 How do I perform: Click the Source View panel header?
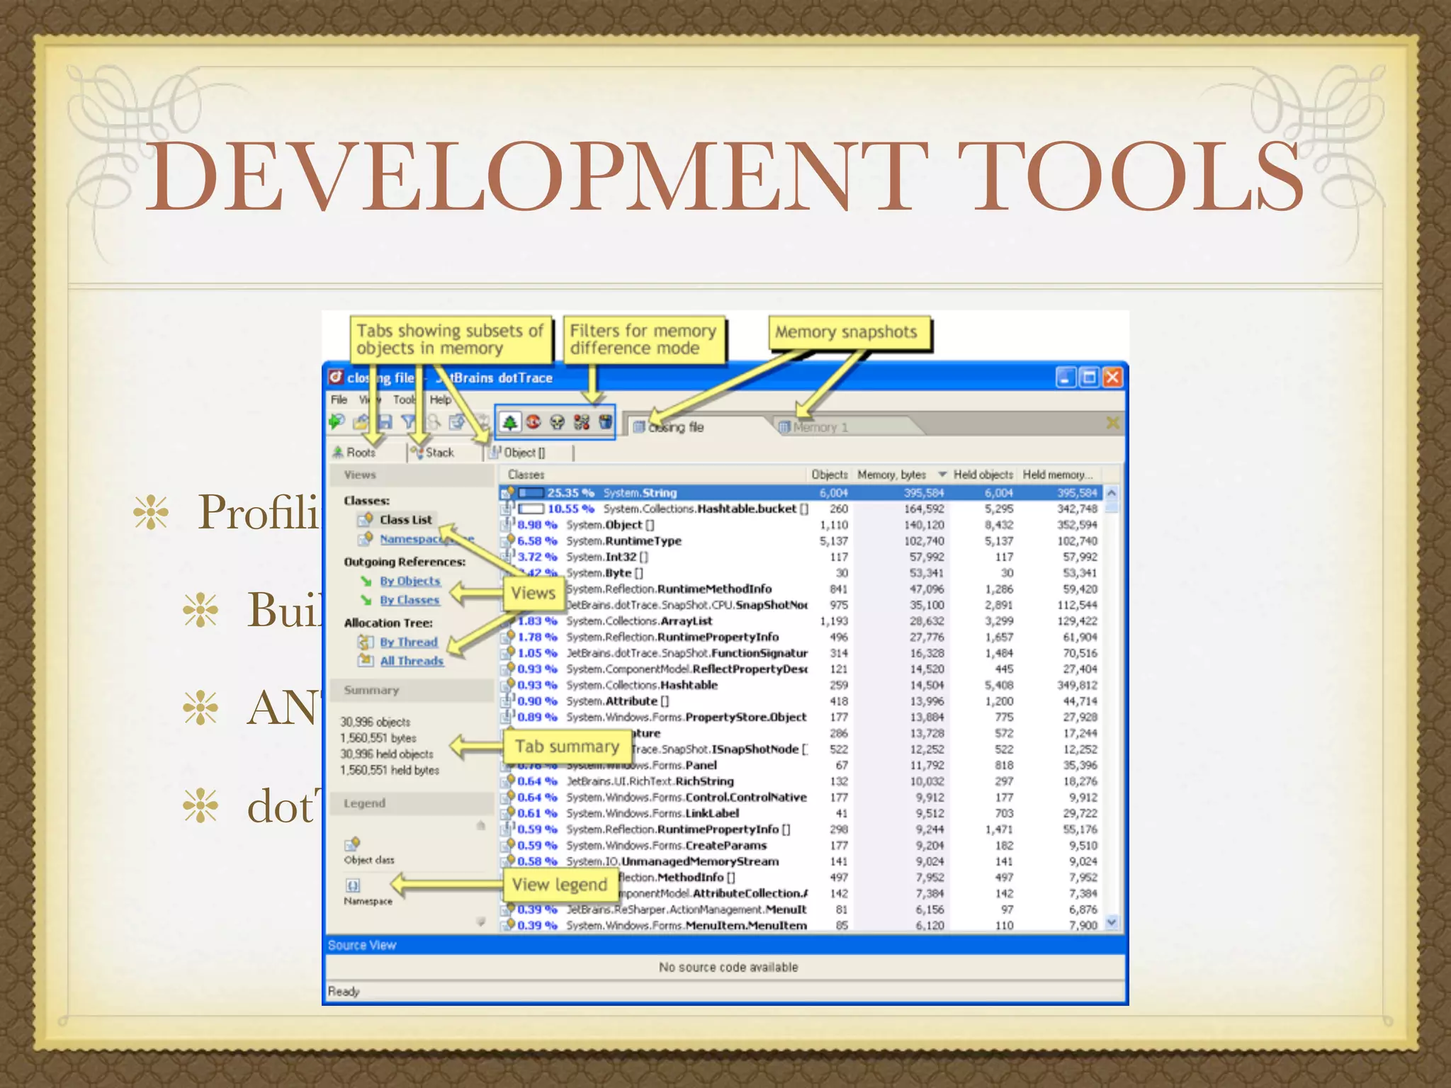(x=725, y=945)
